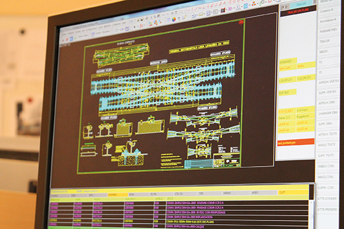This screenshot has height=229, width=344.
Task: Click the yellow pencil edit icon
Action: click(184, 17)
